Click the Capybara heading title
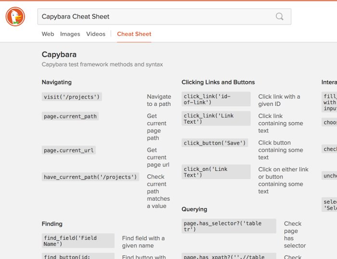337x259 pixels. (59, 54)
